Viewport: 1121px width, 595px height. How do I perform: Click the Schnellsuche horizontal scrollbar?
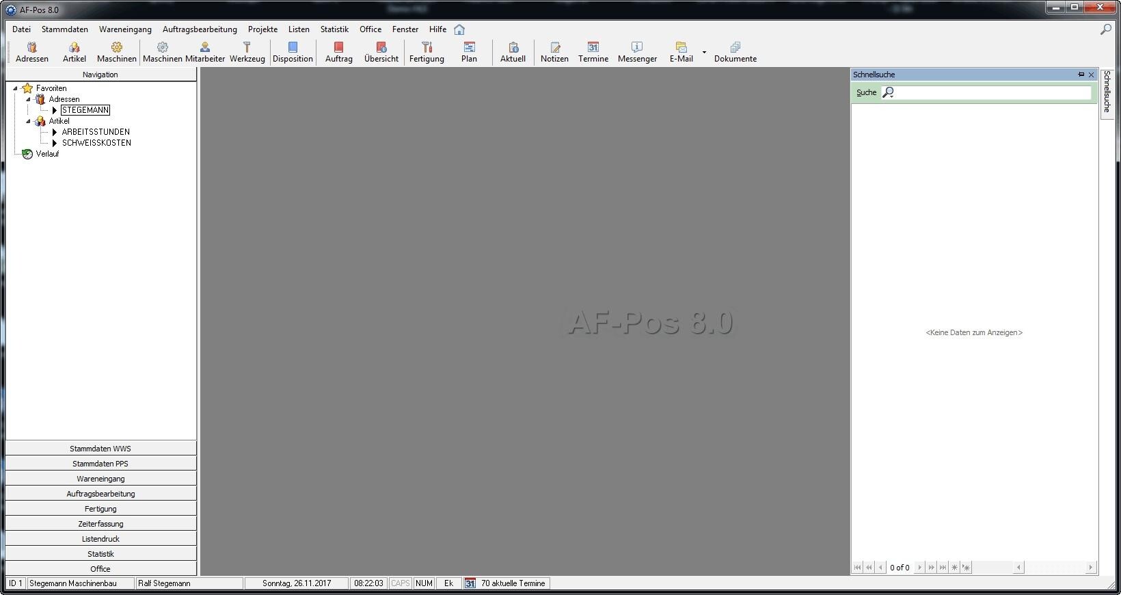click(x=1054, y=567)
